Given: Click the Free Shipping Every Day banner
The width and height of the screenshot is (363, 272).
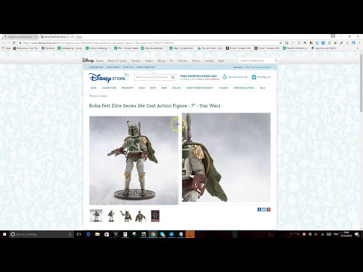Looking at the screenshot, I should coord(199,77).
